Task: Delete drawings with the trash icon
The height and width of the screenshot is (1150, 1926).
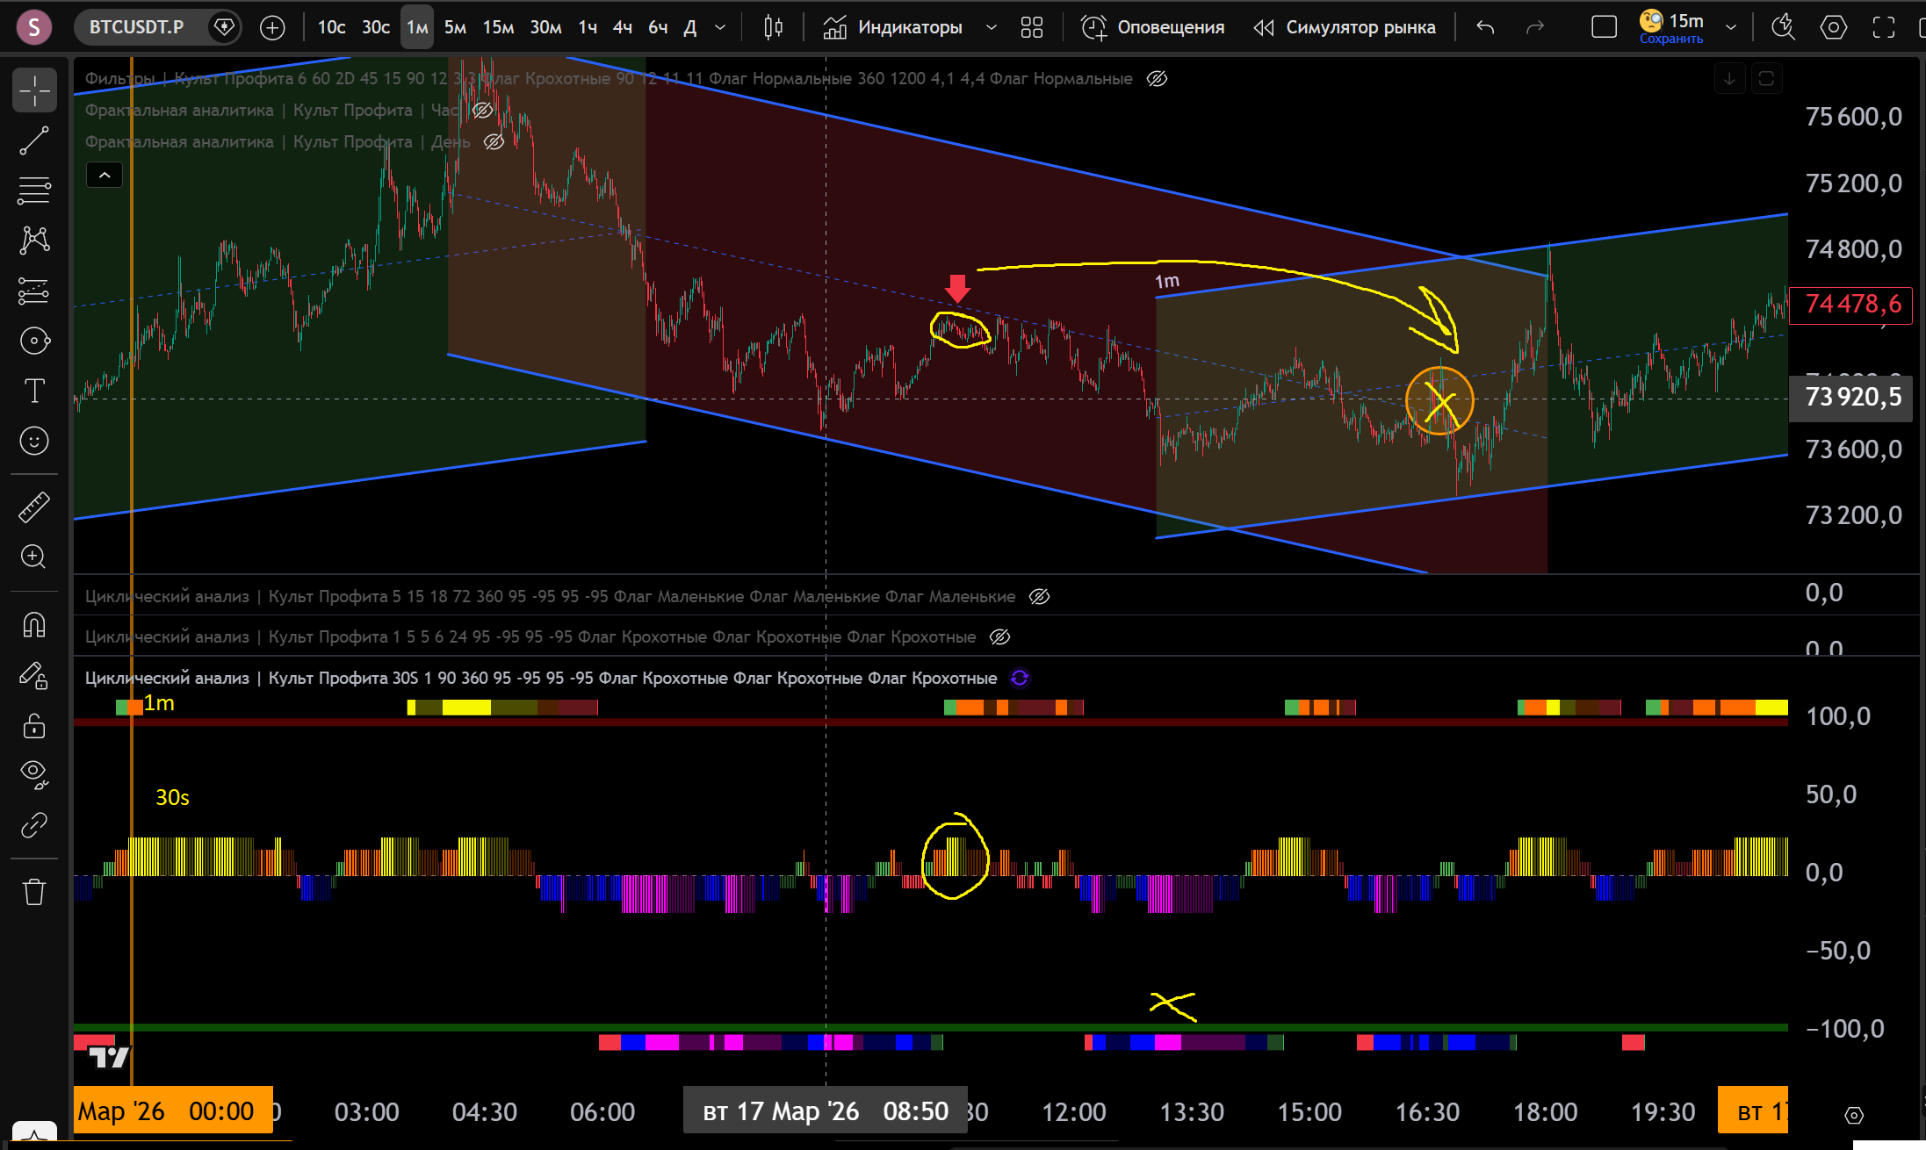Action: point(34,891)
